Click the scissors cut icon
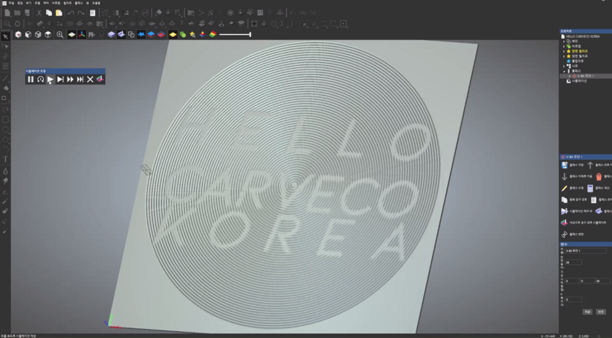Viewport: 612px width, 338px height. point(39,13)
